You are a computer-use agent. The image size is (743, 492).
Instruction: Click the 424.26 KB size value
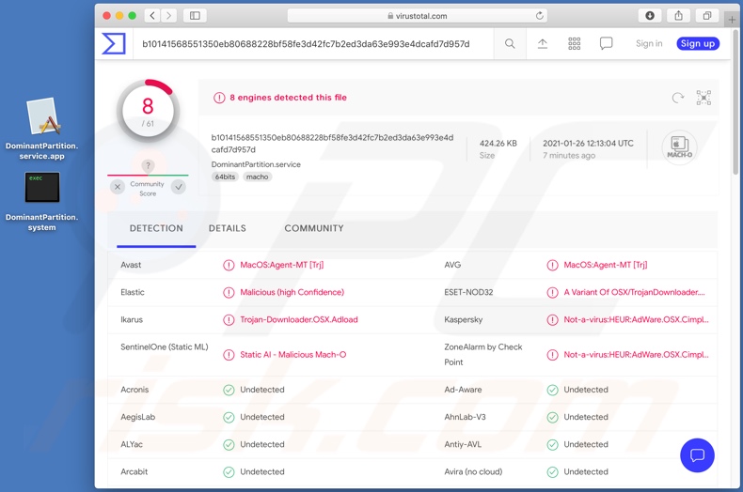pos(498,144)
